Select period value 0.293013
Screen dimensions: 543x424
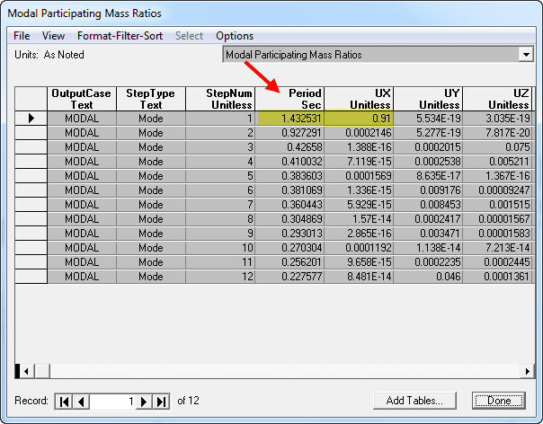tap(289, 234)
